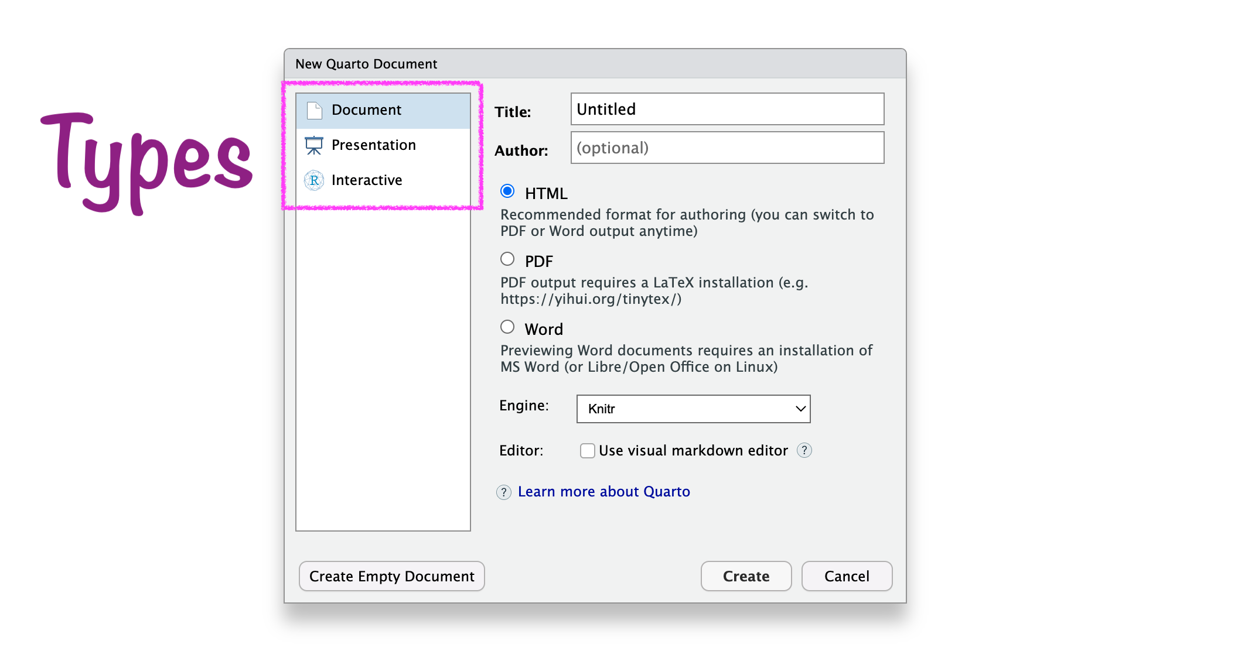Viewport: 1255px width, 651px height.
Task: Click the Document page icon
Action: 315,110
